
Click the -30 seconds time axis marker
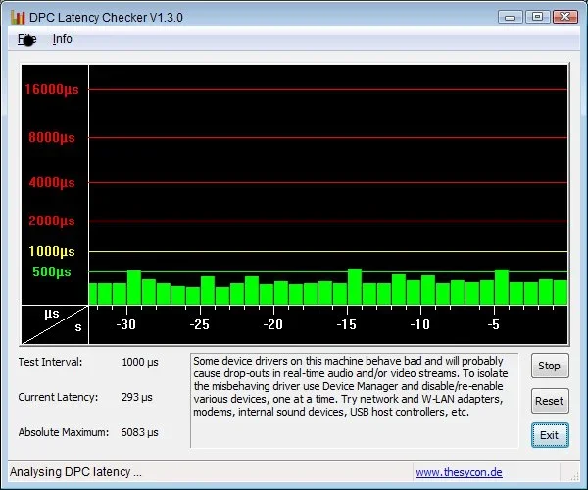click(x=125, y=324)
